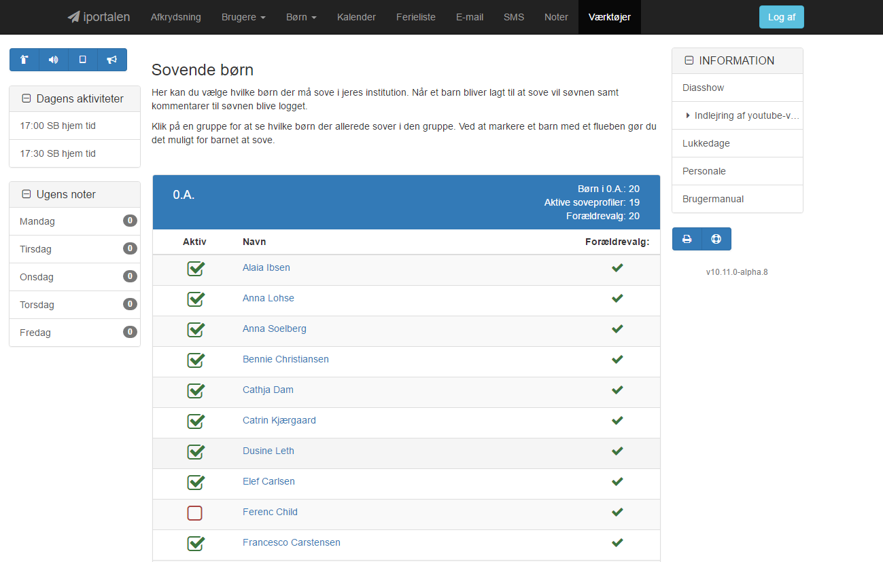Click the 0.A. group header

(406, 202)
